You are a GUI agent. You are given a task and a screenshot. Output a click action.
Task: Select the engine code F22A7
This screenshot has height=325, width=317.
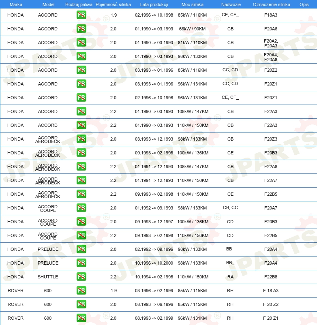(271, 180)
